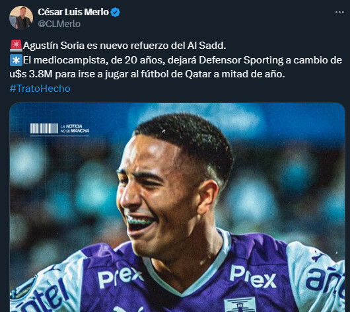Click the La Noticia No Se Mancha watermark text
The width and height of the screenshot is (350, 312).
75,128
